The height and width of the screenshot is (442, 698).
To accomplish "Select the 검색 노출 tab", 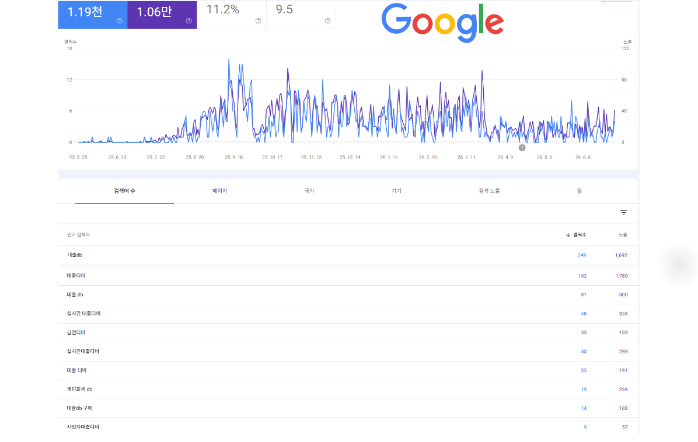I will click(x=489, y=191).
